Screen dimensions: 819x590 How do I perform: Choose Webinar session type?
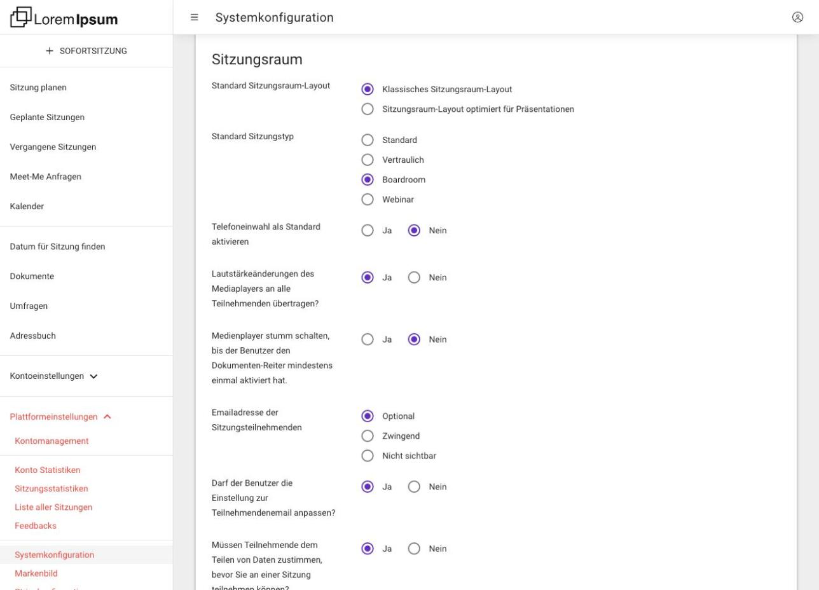click(x=367, y=199)
